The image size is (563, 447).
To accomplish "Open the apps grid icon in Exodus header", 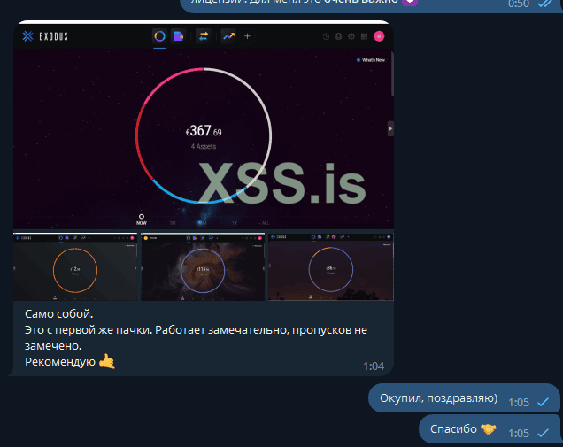I will tap(364, 36).
